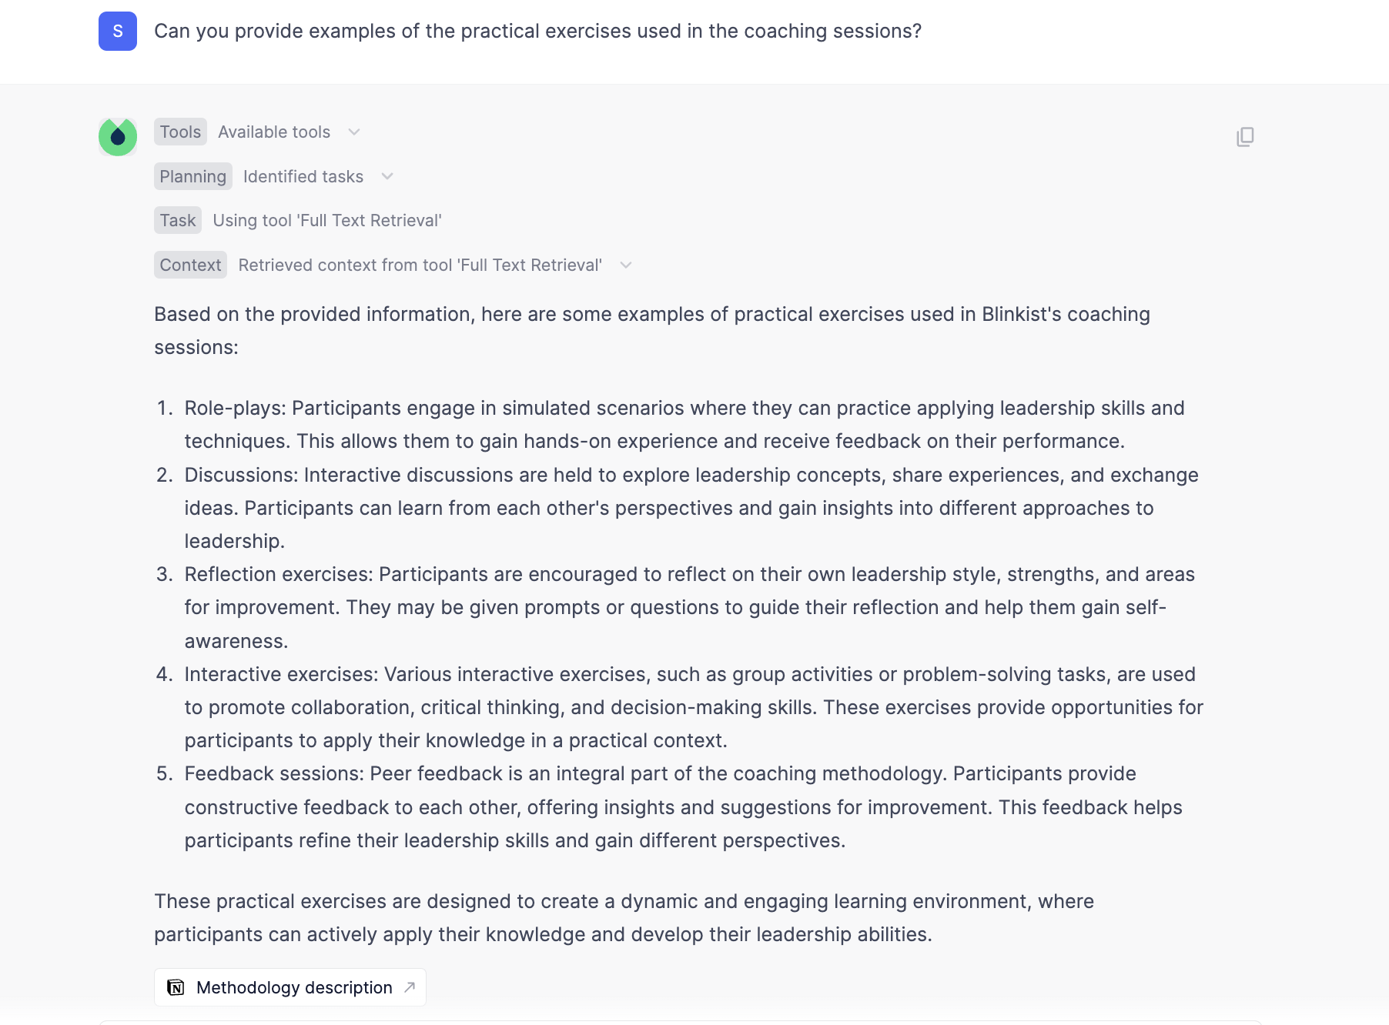Expand the Identified tasks chevron

pos(387,177)
